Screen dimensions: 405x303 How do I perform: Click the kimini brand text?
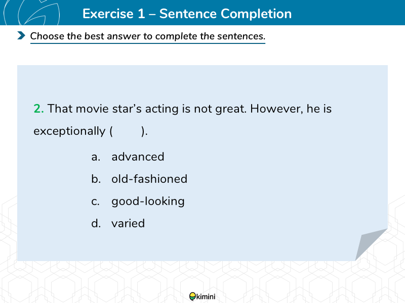point(206,297)
